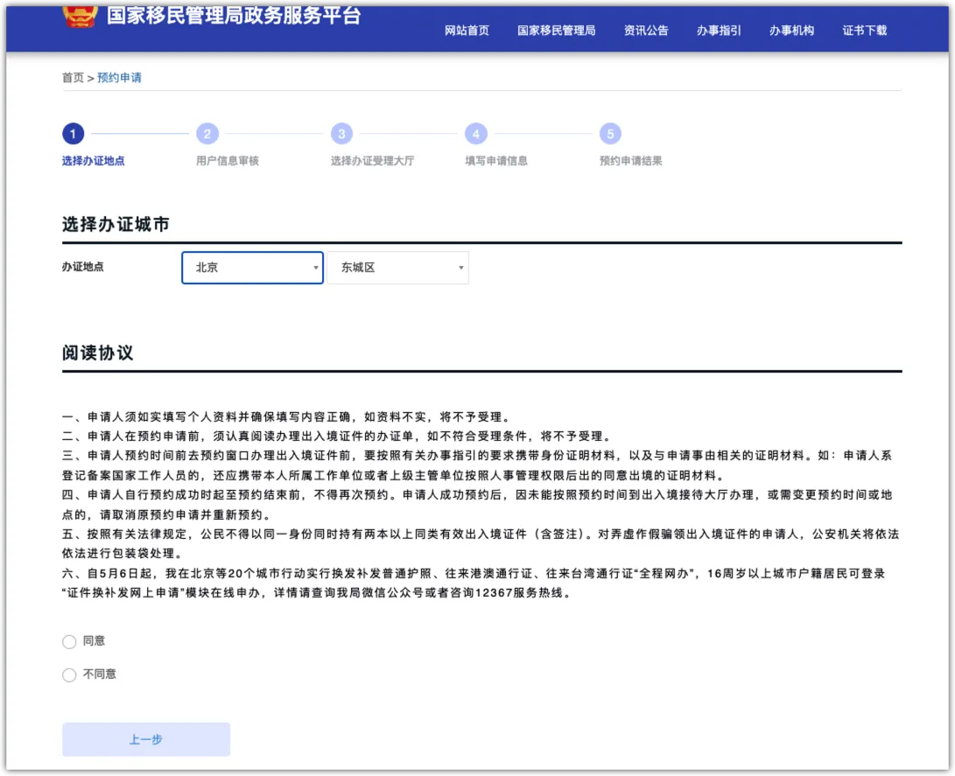Select the 同意 radio button

tap(69, 642)
